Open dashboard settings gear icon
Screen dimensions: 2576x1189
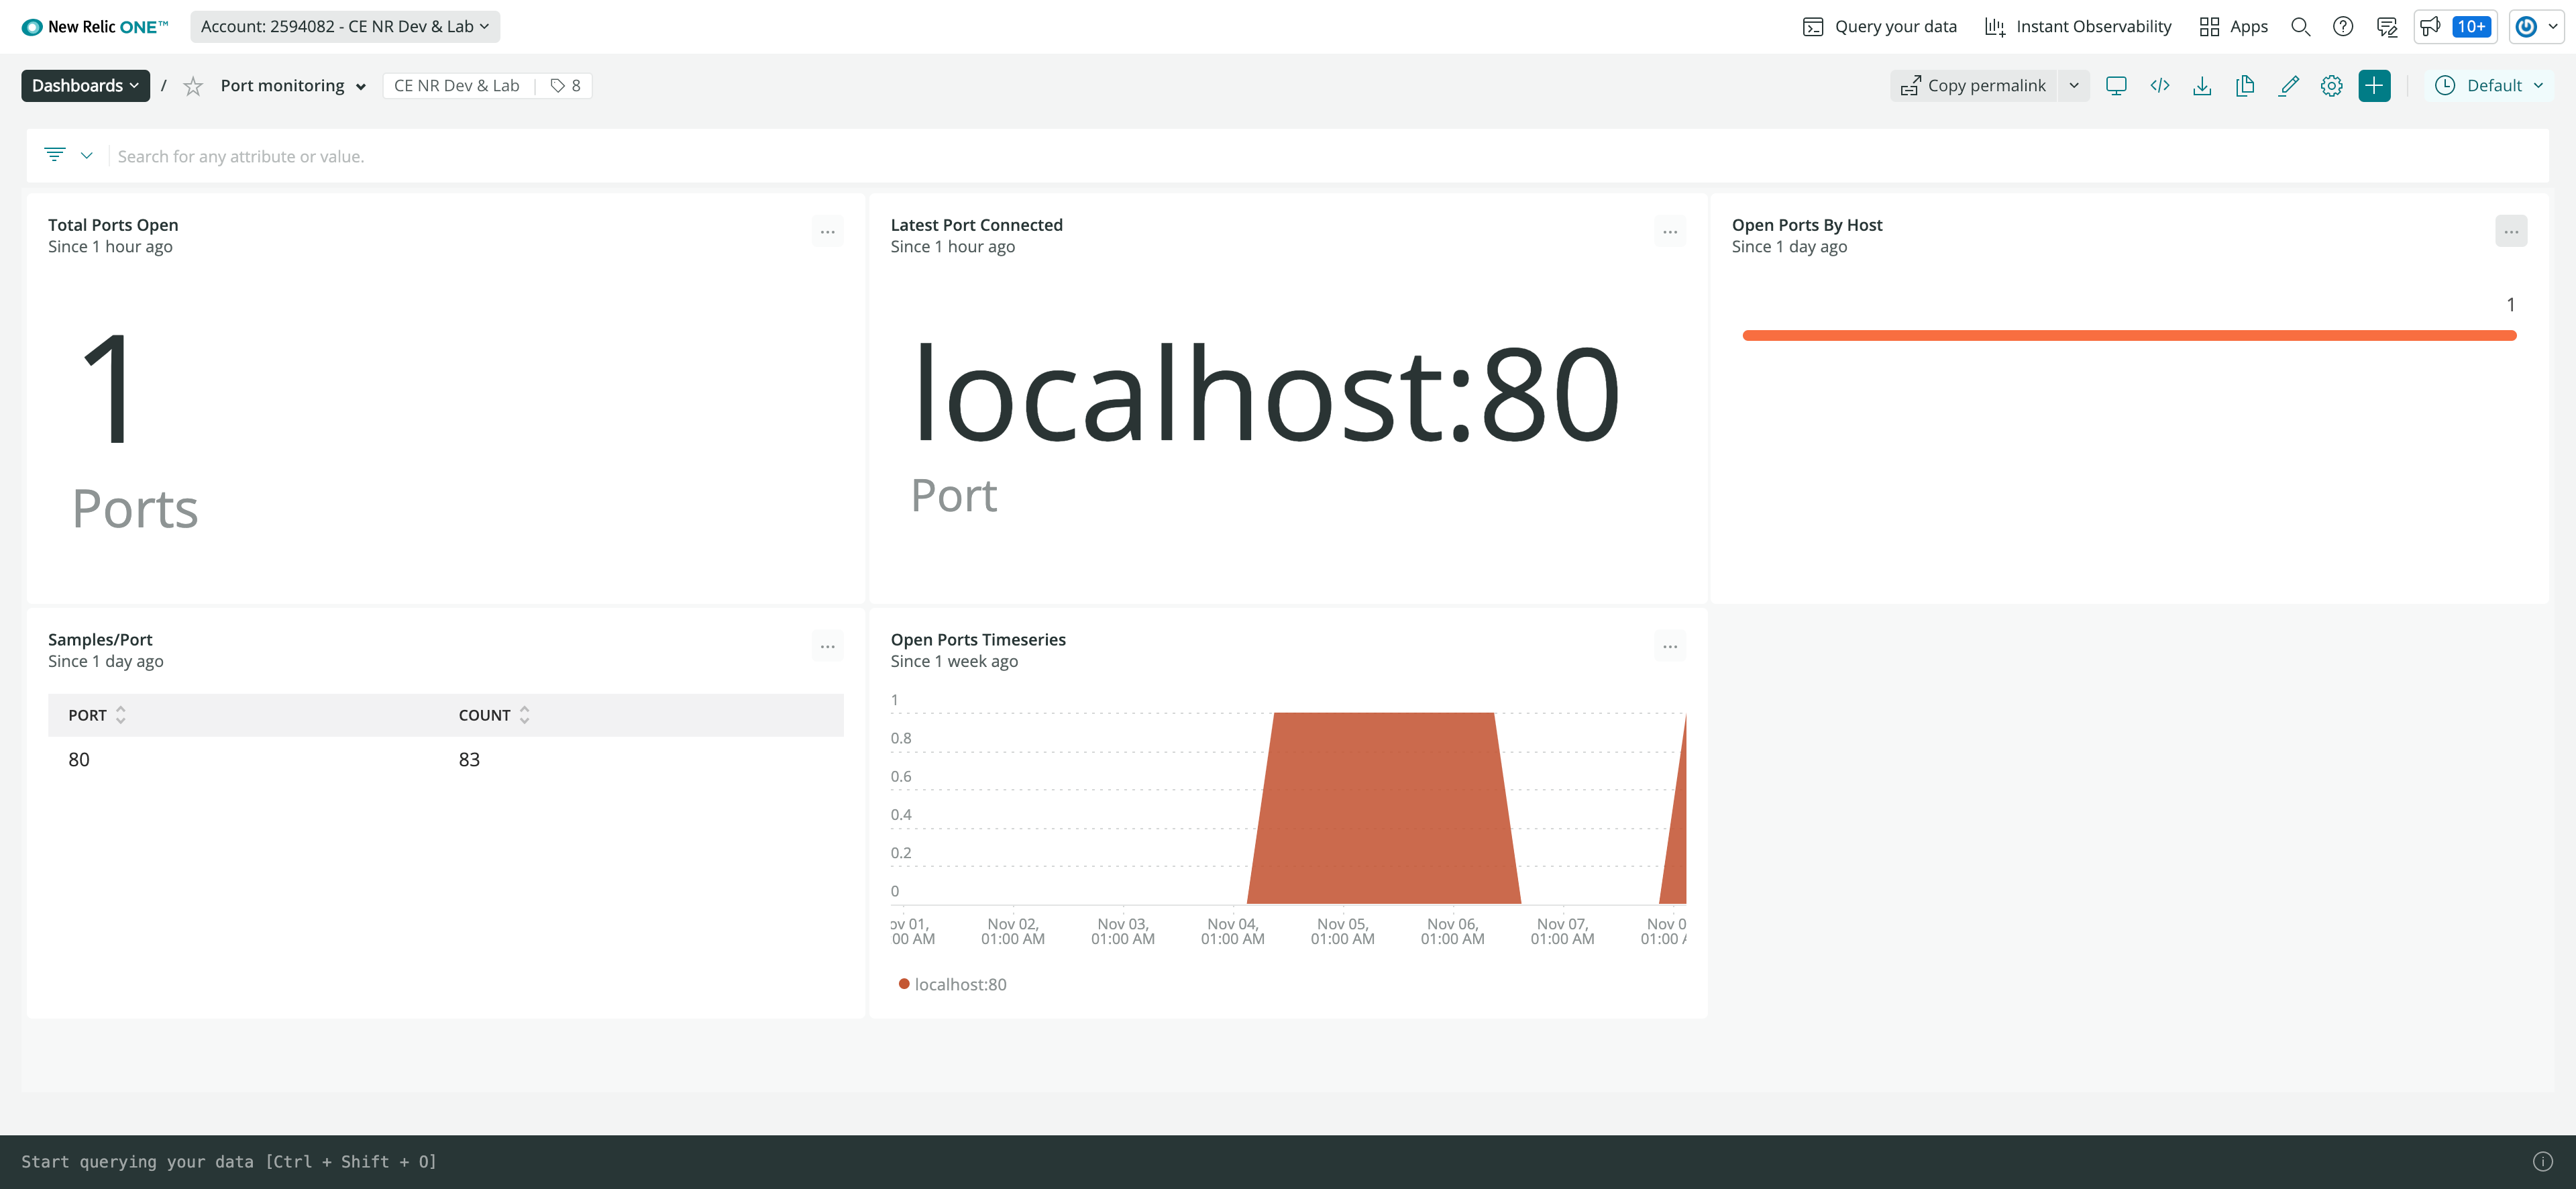[2331, 86]
